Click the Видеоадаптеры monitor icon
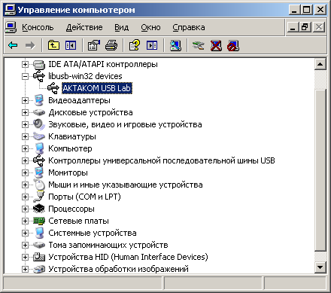This screenshot has width=331, height=293. click(39, 100)
